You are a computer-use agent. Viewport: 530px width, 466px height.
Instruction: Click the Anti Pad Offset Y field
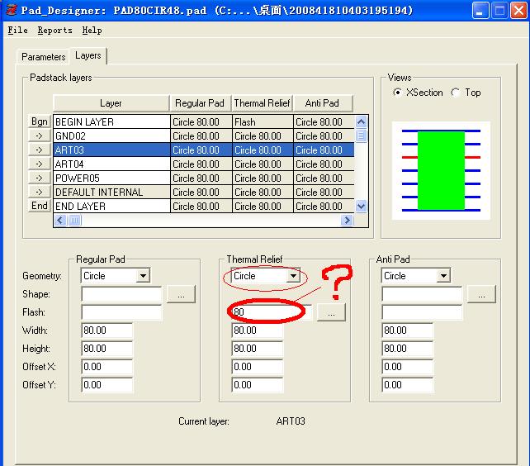pyautogui.click(x=408, y=385)
